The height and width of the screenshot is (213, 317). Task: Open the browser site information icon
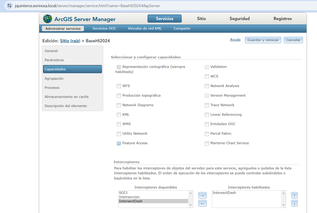pos(9,6)
